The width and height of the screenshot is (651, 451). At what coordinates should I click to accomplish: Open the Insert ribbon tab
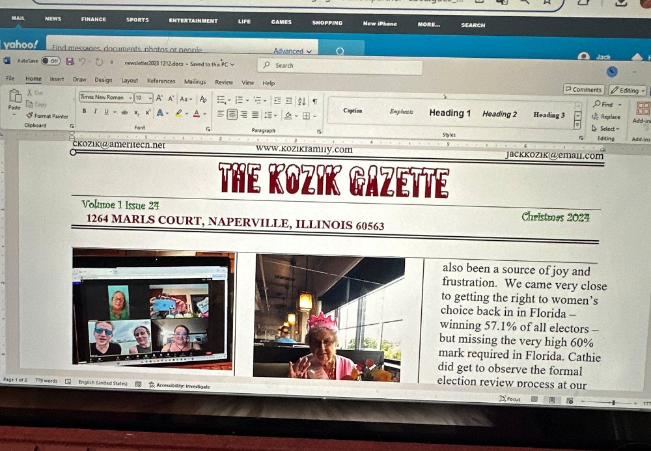click(x=57, y=79)
